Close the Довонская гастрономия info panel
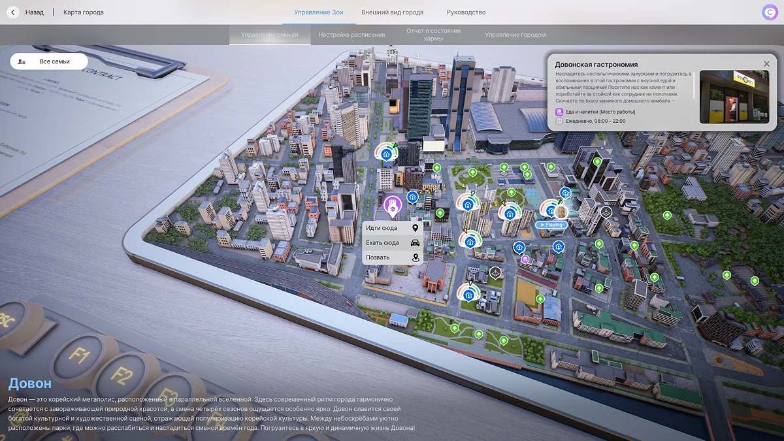Image resolution: width=784 pixels, height=441 pixels. tap(766, 64)
